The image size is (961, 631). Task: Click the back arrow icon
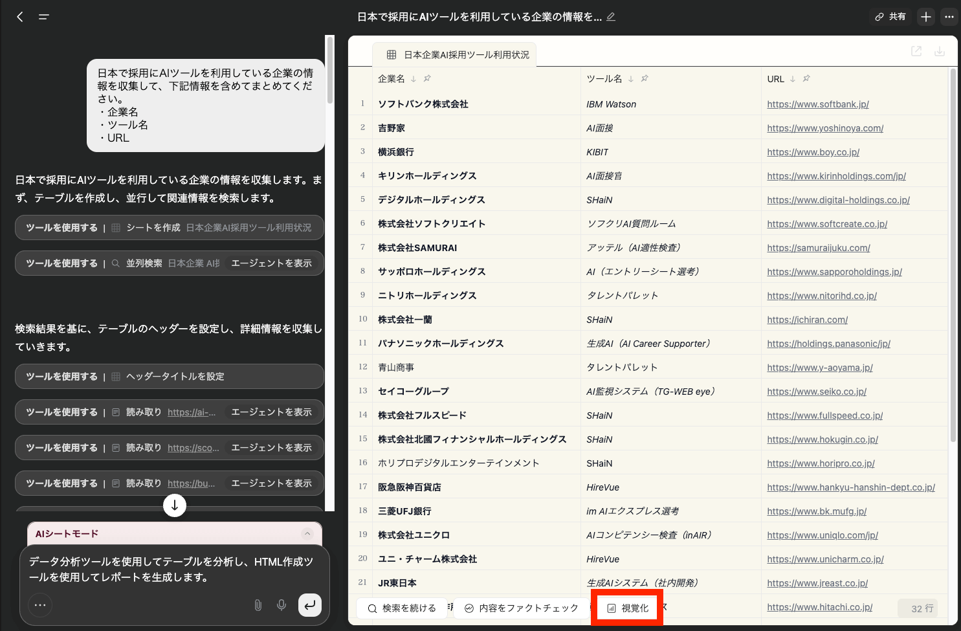(20, 17)
